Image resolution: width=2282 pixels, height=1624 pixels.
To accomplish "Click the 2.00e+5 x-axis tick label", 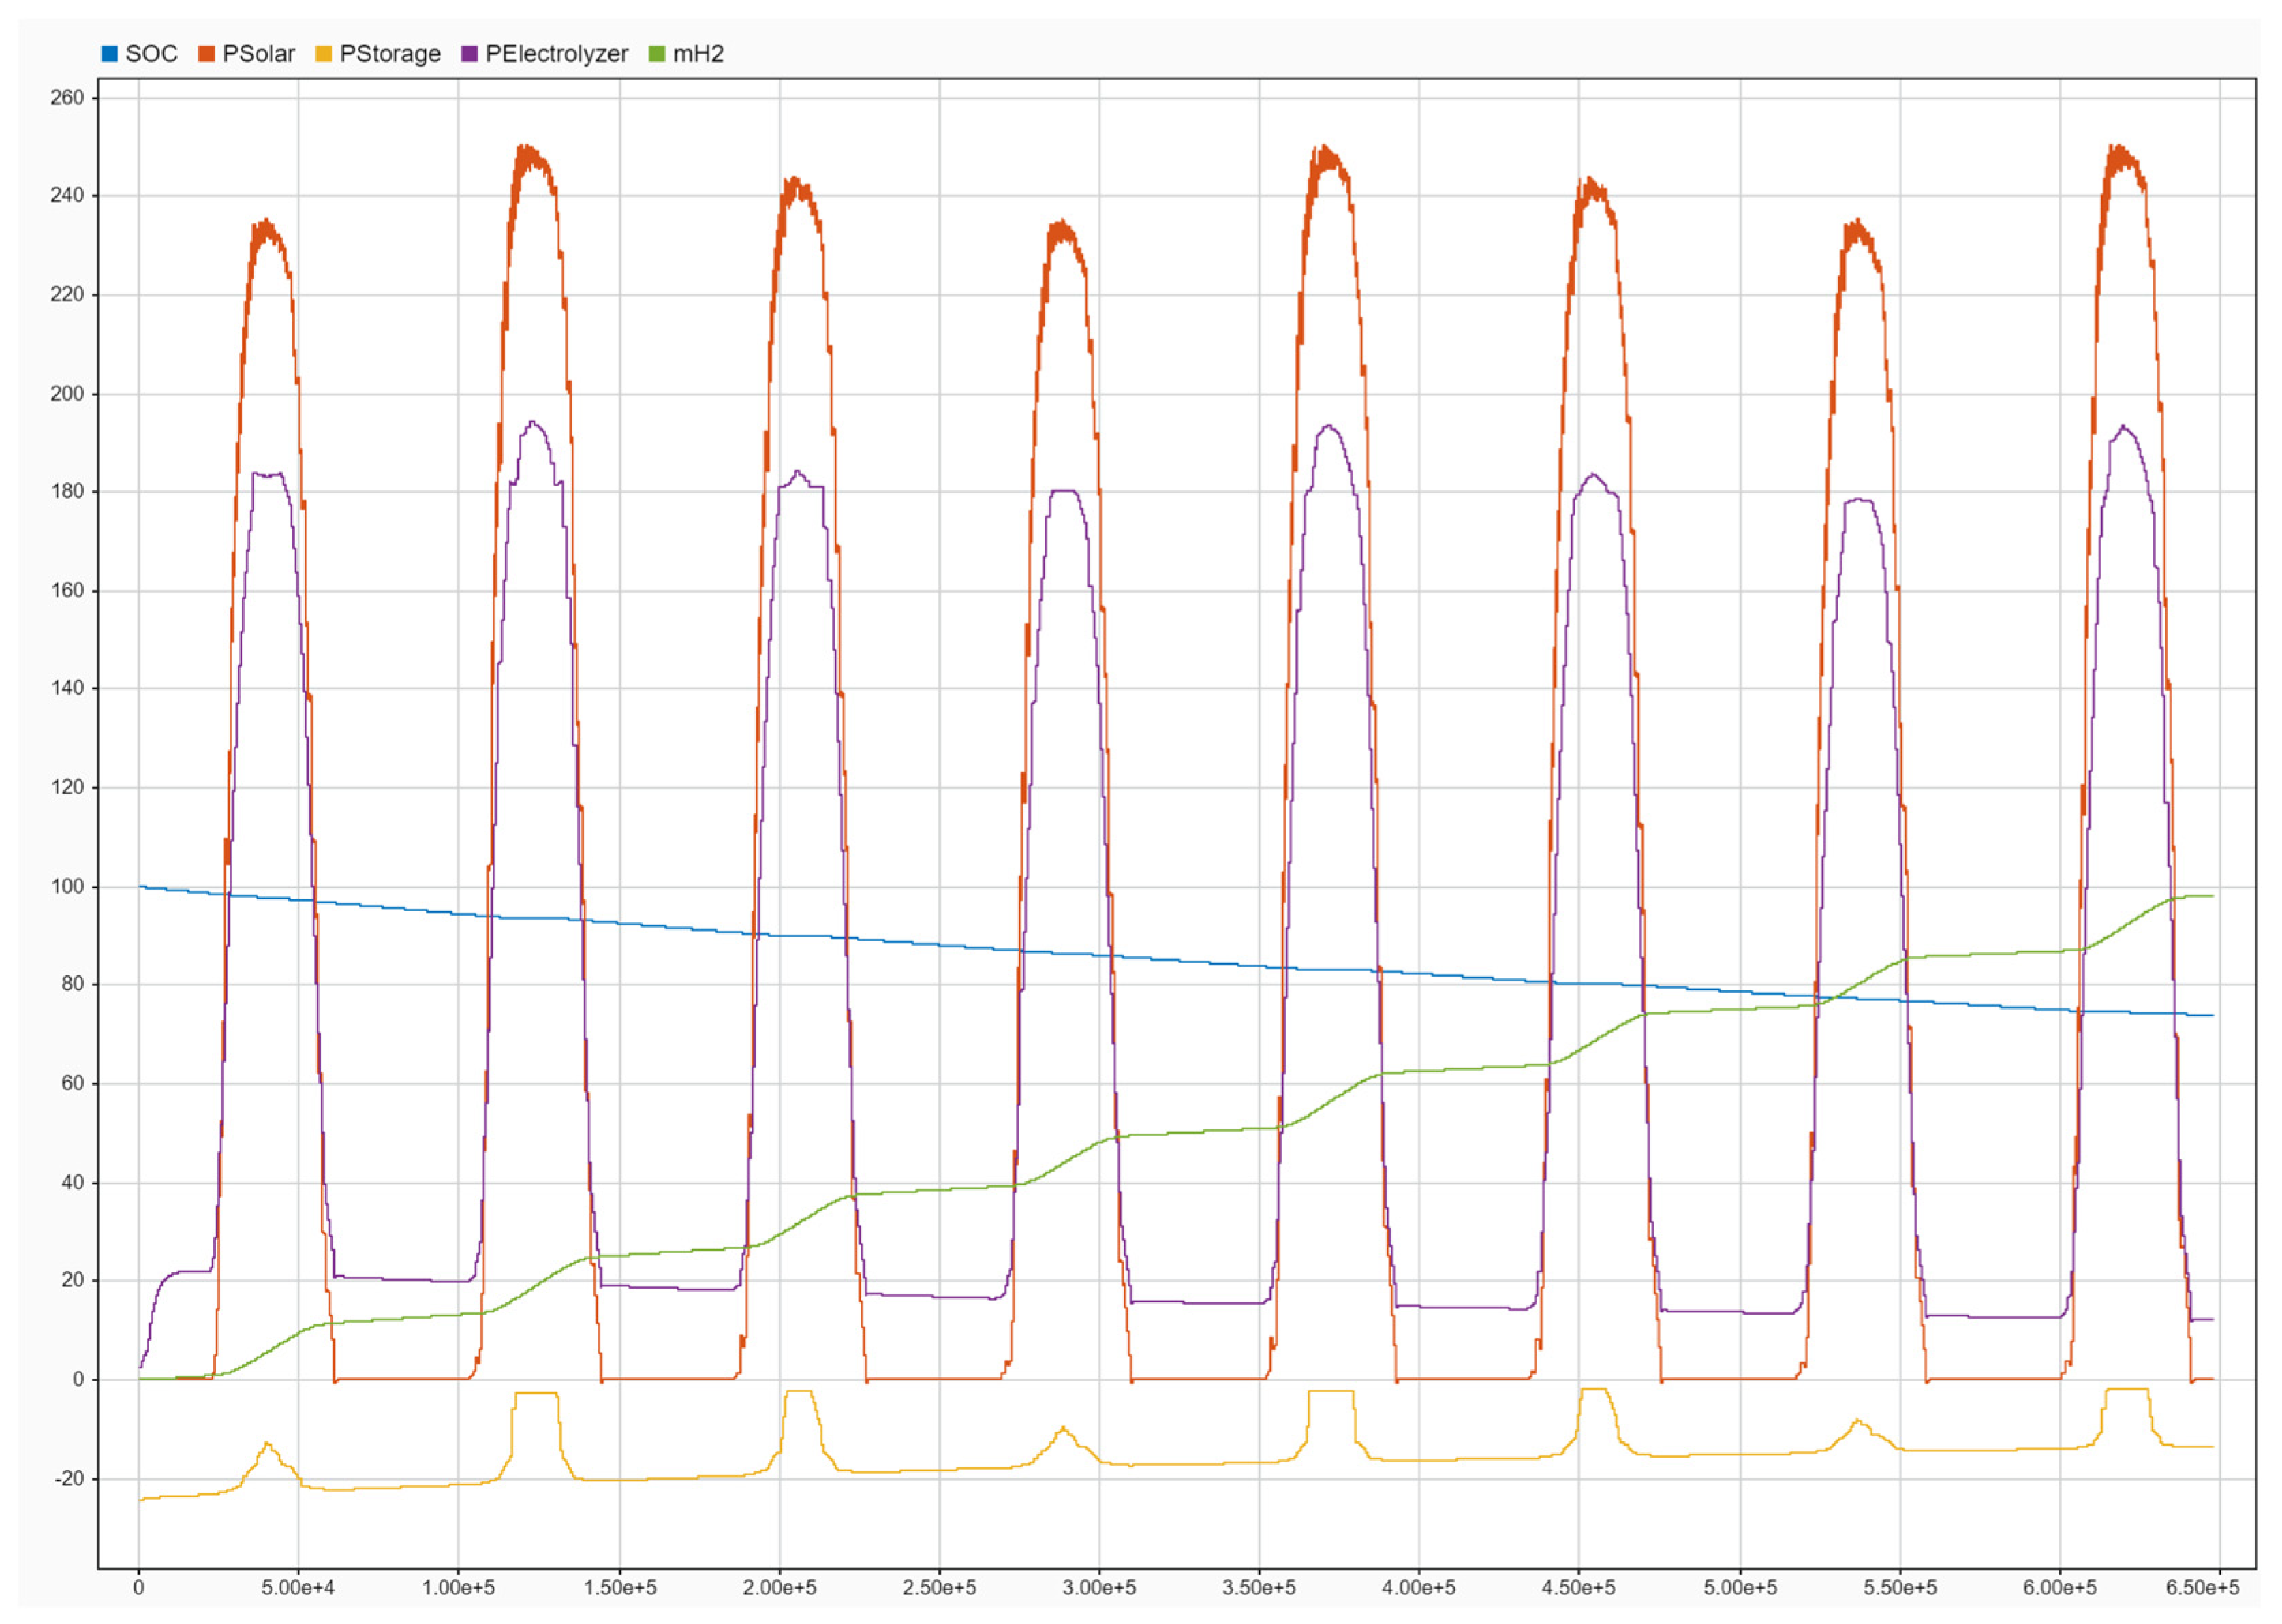I will coord(779,1588).
